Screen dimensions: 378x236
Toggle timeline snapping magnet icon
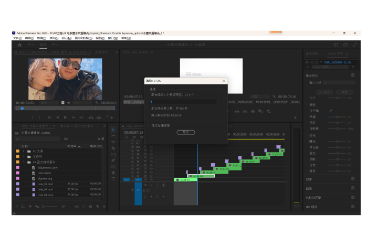(x=134, y=137)
